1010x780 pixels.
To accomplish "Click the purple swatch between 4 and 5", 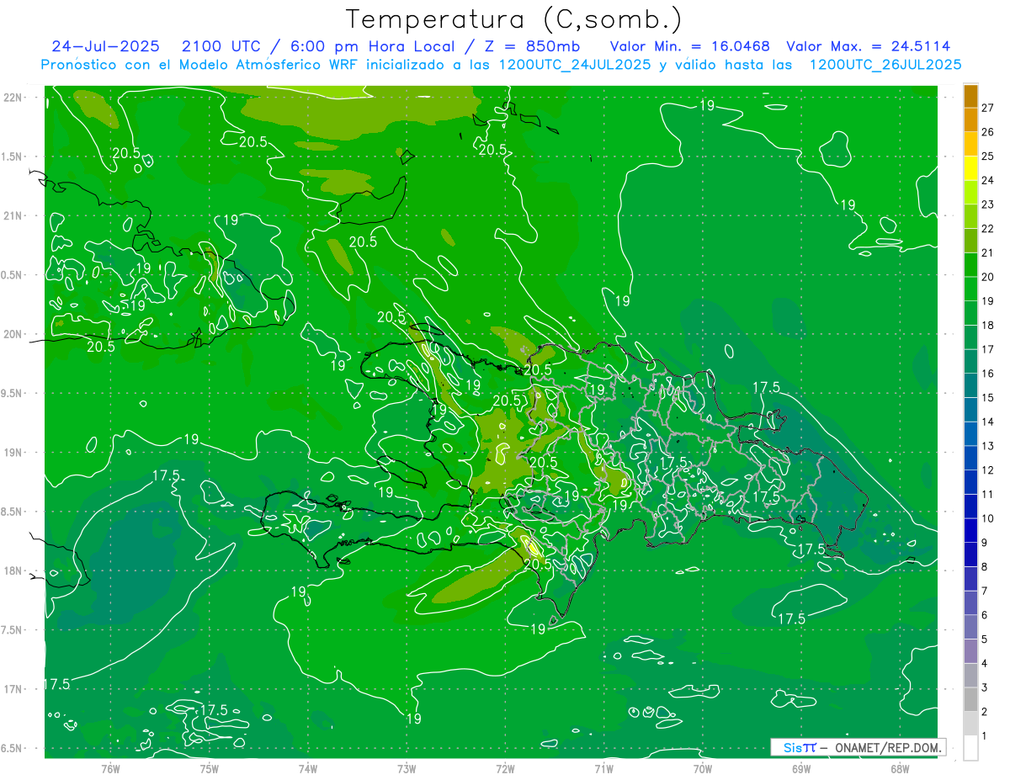I will click(970, 651).
